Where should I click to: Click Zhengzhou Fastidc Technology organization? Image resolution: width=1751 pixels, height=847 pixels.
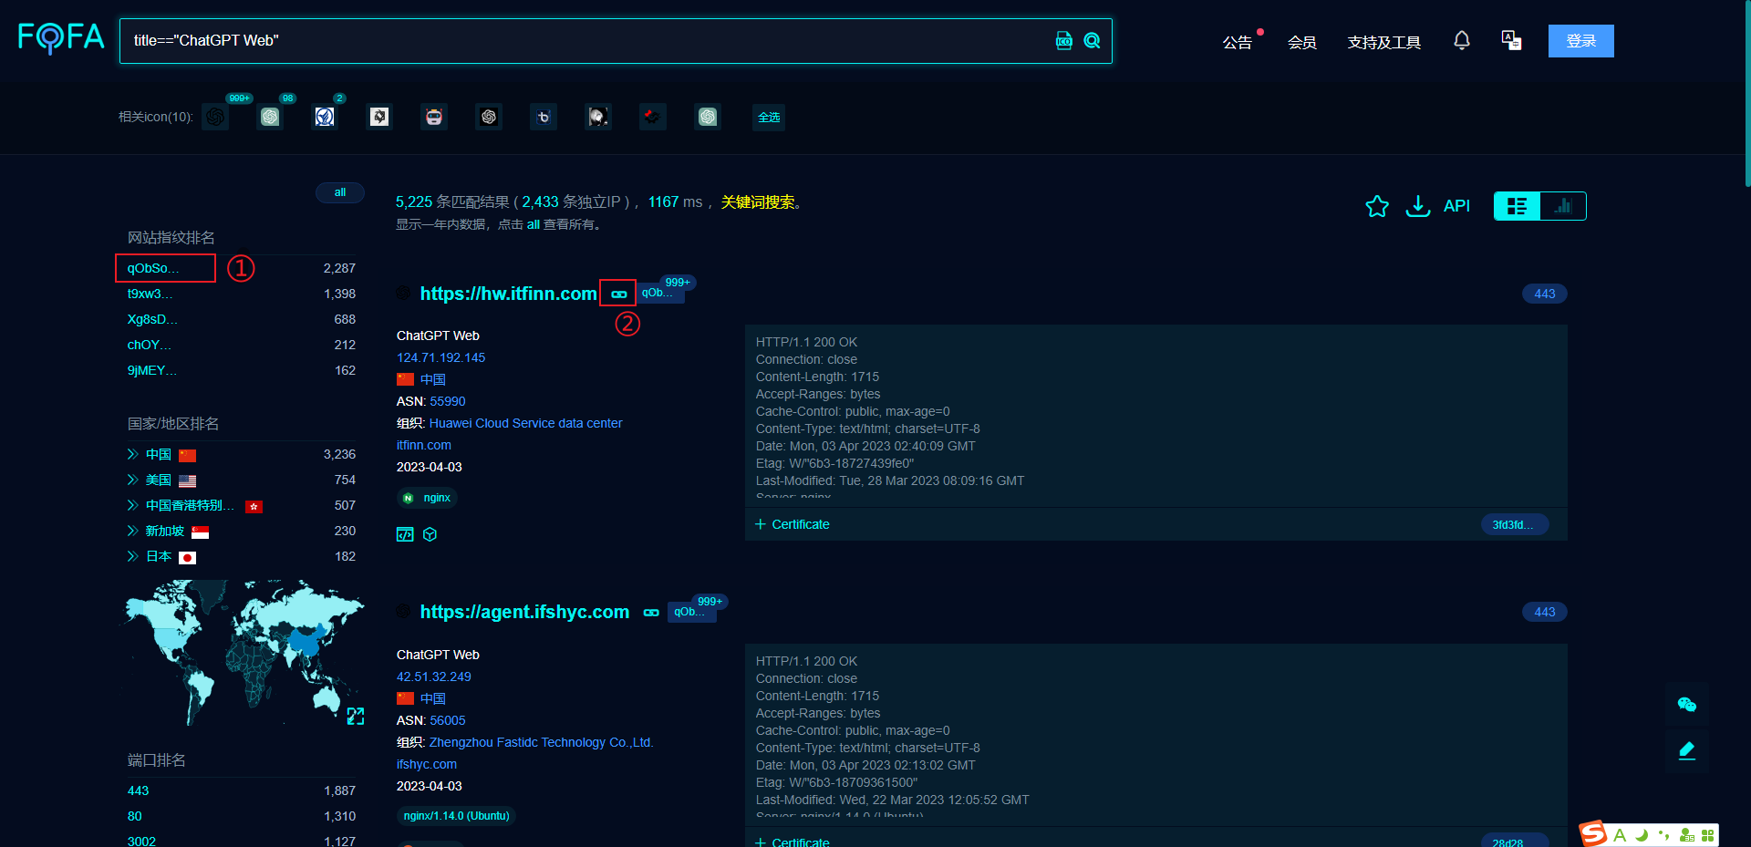tap(541, 742)
